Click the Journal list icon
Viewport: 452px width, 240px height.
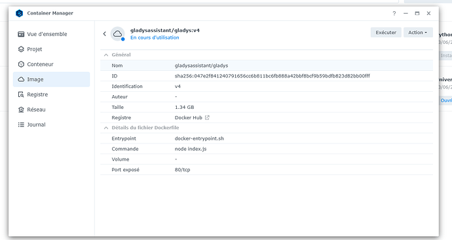[21, 125]
